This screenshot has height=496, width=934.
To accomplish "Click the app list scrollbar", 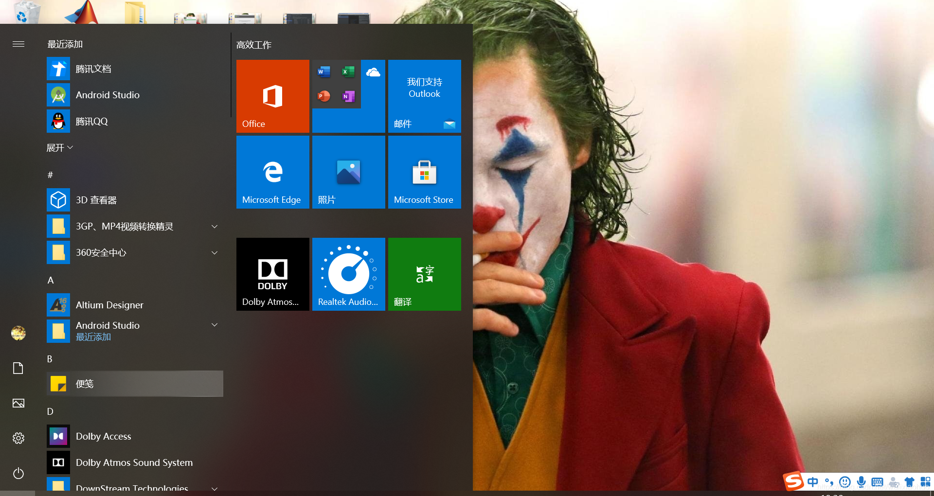I will coord(231,75).
